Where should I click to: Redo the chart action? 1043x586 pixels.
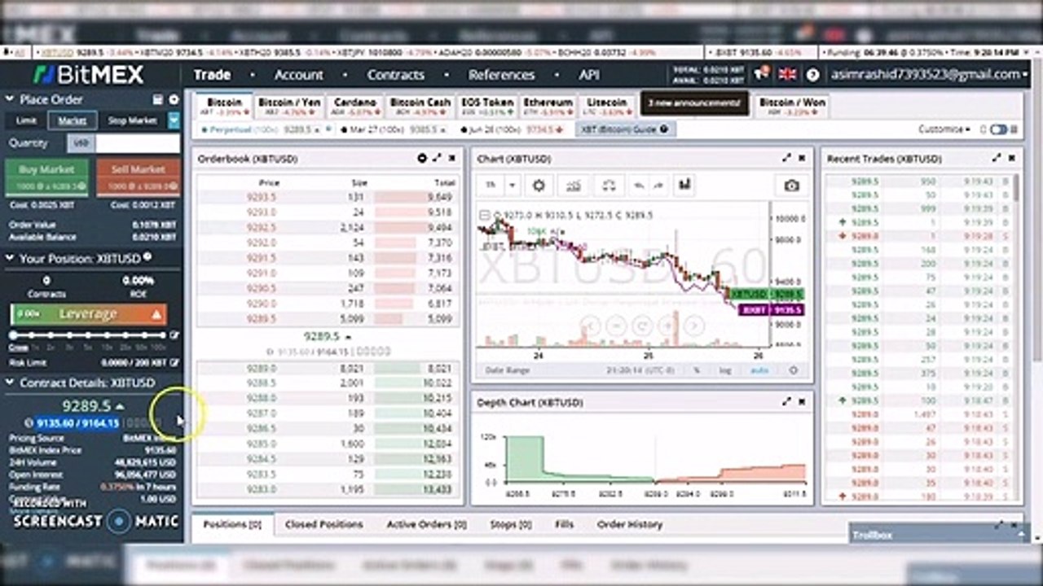point(657,185)
